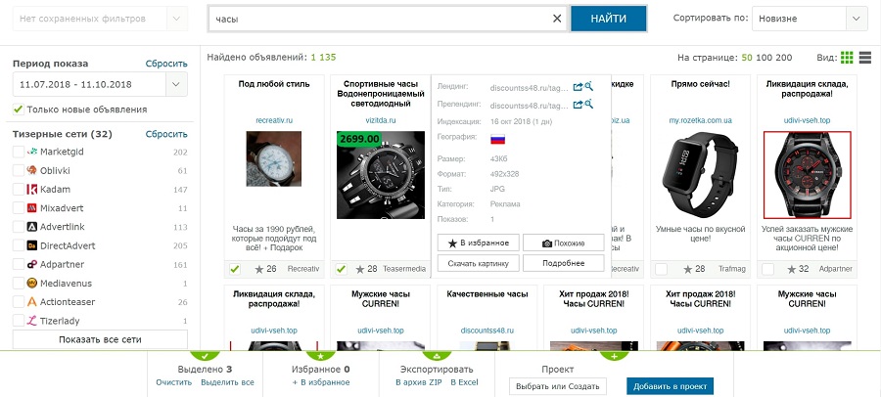Screen dimensions: 881x397
Task: Check the Oblivki network checkbox
Action: tap(19, 171)
